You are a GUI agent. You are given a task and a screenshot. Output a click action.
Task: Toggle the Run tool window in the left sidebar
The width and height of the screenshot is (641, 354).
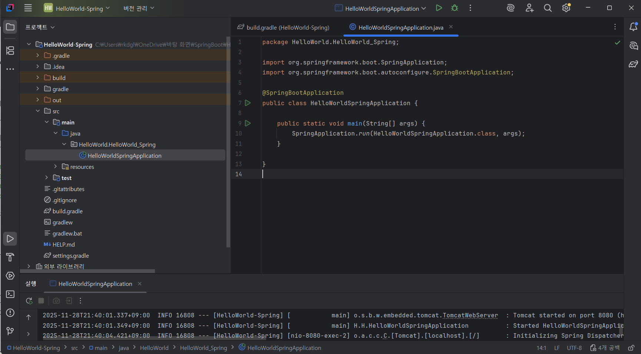[10, 239]
